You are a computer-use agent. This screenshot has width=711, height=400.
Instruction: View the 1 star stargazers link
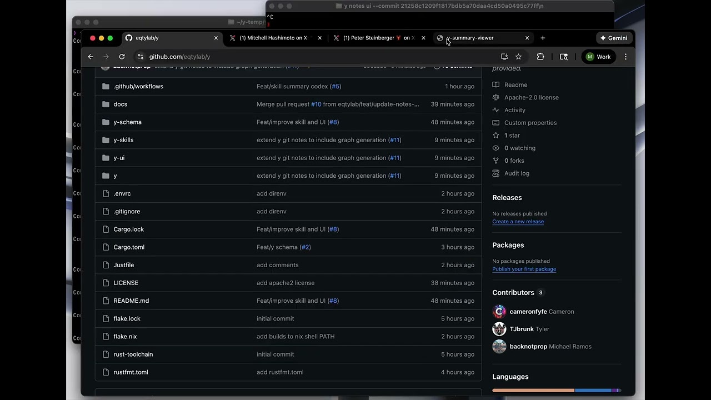point(512,136)
